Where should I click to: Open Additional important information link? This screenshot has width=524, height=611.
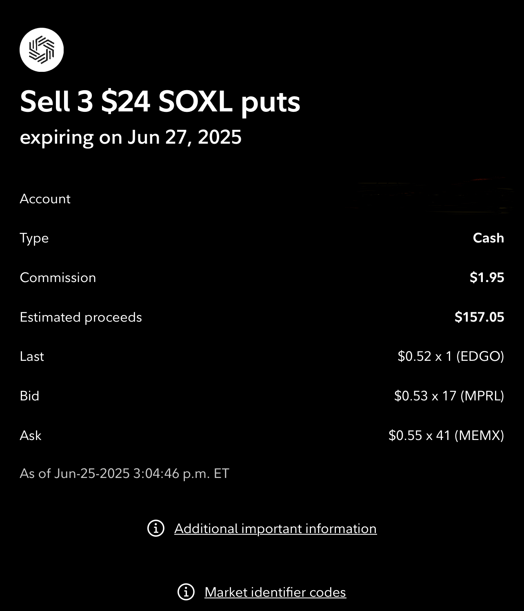(x=275, y=529)
